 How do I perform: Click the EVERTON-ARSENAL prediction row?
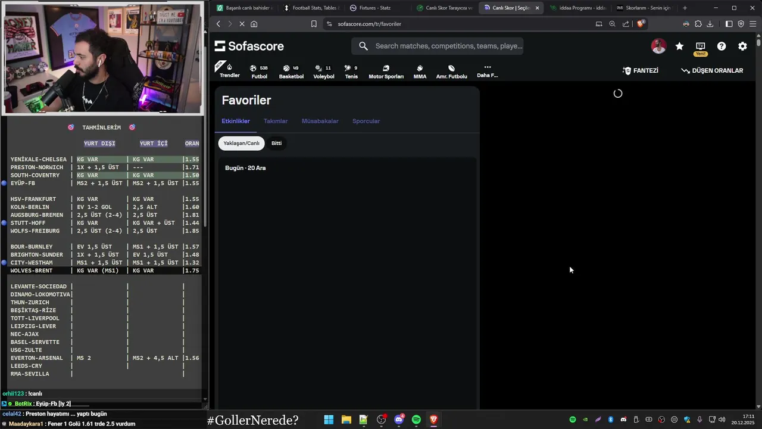coord(105,358)
